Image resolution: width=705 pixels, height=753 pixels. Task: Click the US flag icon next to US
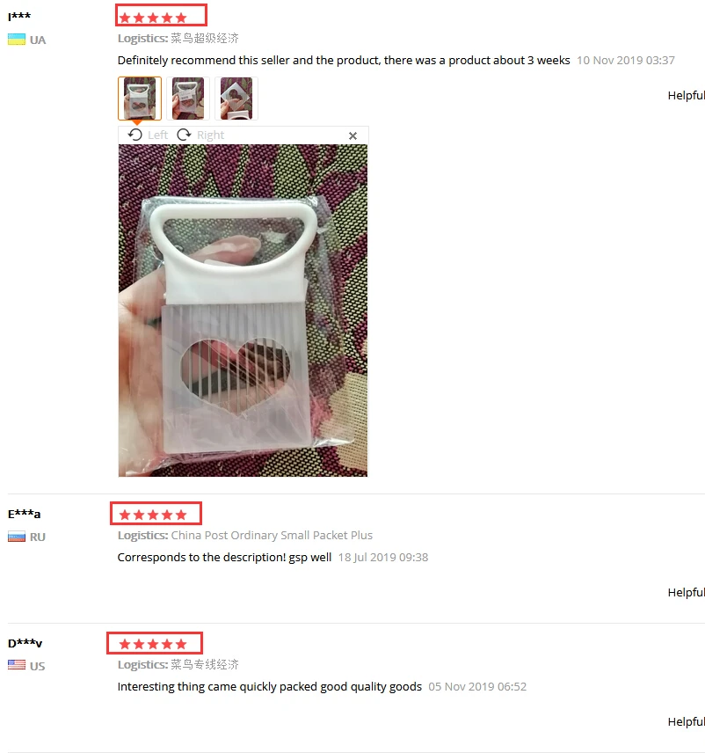pos(17,665)
